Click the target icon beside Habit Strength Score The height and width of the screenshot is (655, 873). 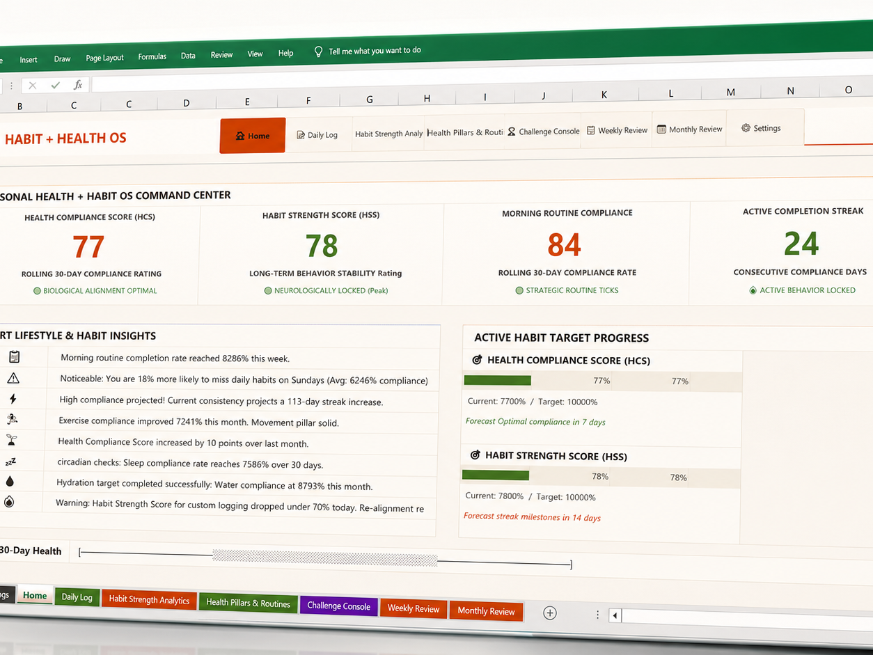pos(475,455)
